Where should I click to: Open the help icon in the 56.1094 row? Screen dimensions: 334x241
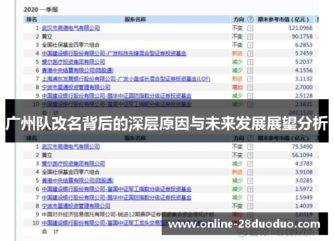251,155
